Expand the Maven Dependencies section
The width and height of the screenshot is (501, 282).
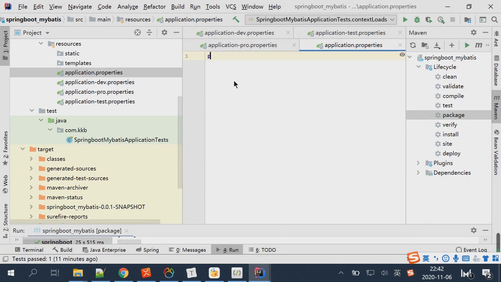pos(418,173)
